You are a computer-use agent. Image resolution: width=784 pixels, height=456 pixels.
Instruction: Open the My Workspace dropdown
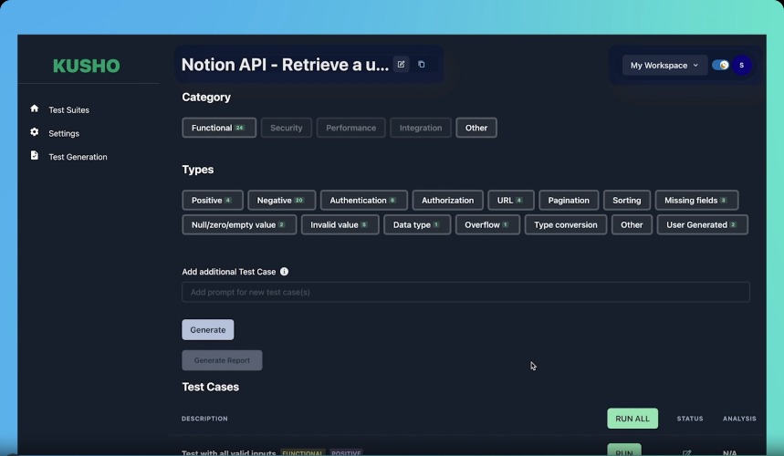(x=664, y=66)
